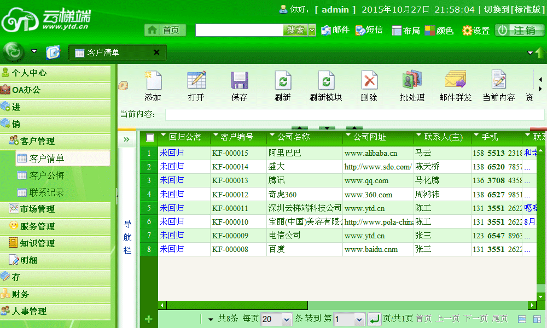Viewport: 547px width, 328px height.
Task: Click 未回归 link in the 阿里巴巴 row
Action: [172, 153]
